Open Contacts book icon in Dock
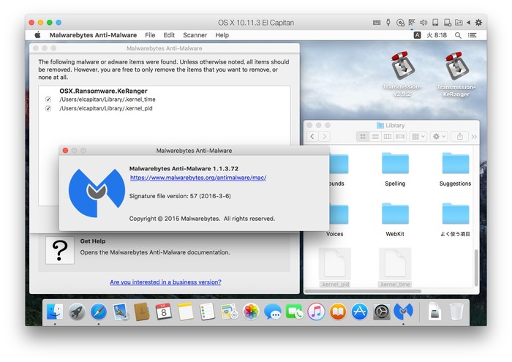The image size is (512, 362). pos(142,312)
